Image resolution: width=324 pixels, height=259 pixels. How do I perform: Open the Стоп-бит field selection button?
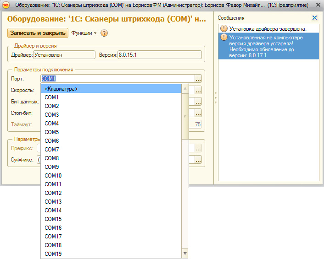(x=198, y=113)
